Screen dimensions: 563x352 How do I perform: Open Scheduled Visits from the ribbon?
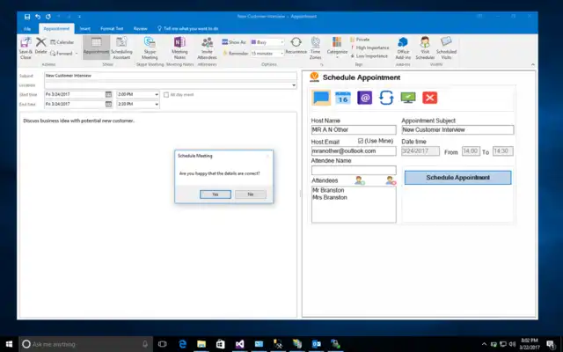pyautogui.click(x=446, y=48)
